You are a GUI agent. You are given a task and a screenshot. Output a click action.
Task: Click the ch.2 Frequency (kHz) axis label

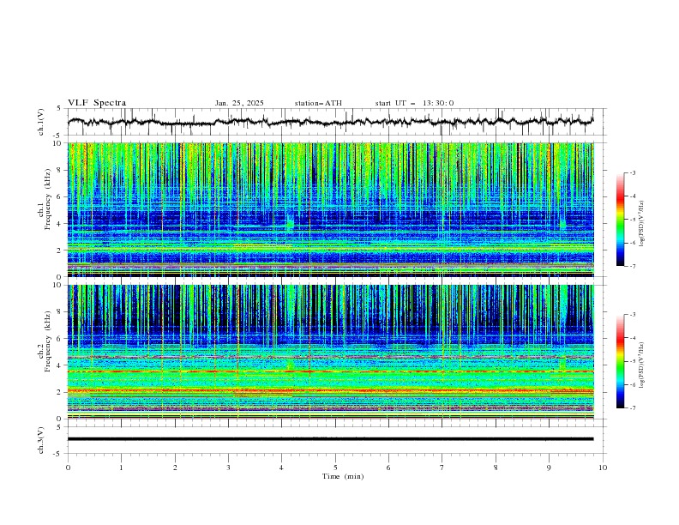(x=45, y=341)
